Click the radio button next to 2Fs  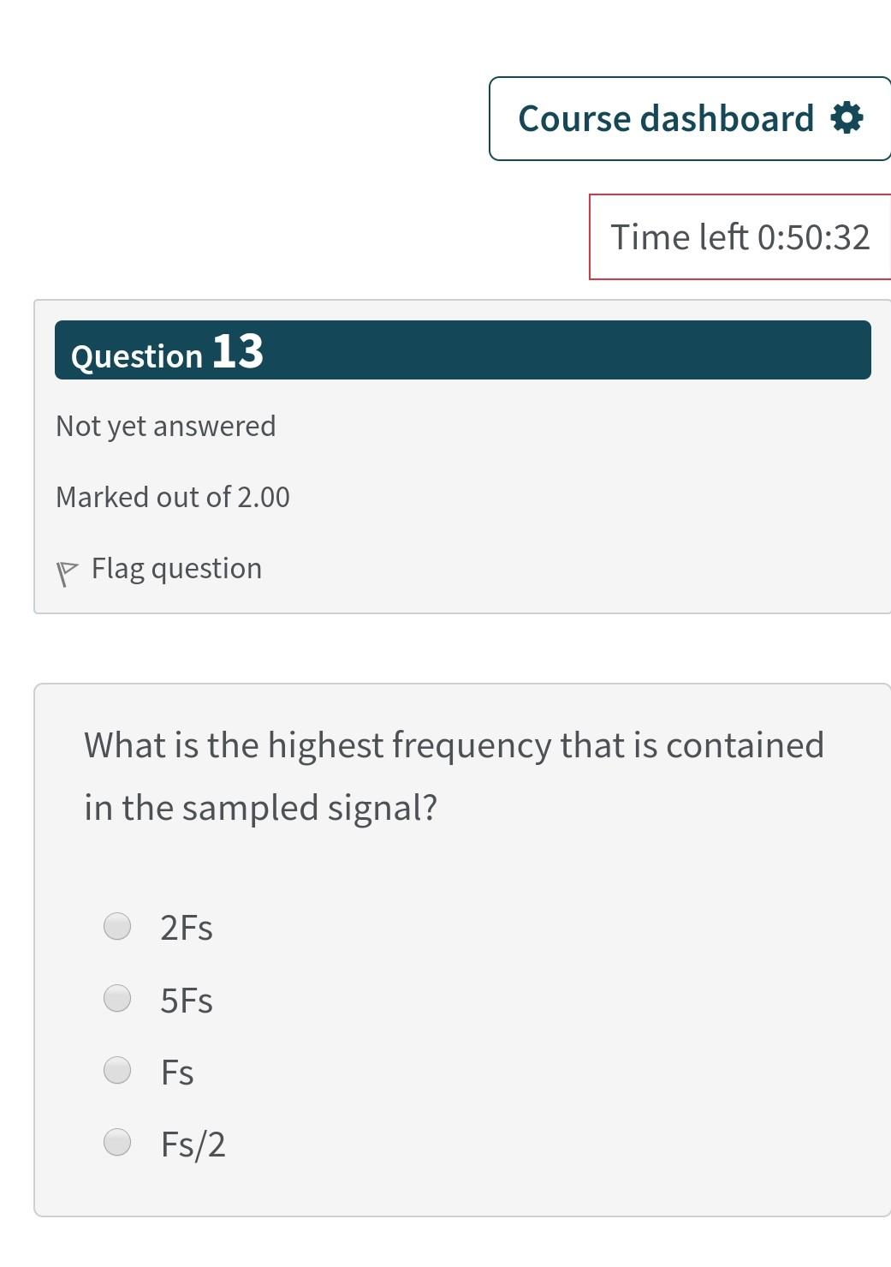click(x=116, y=925)
